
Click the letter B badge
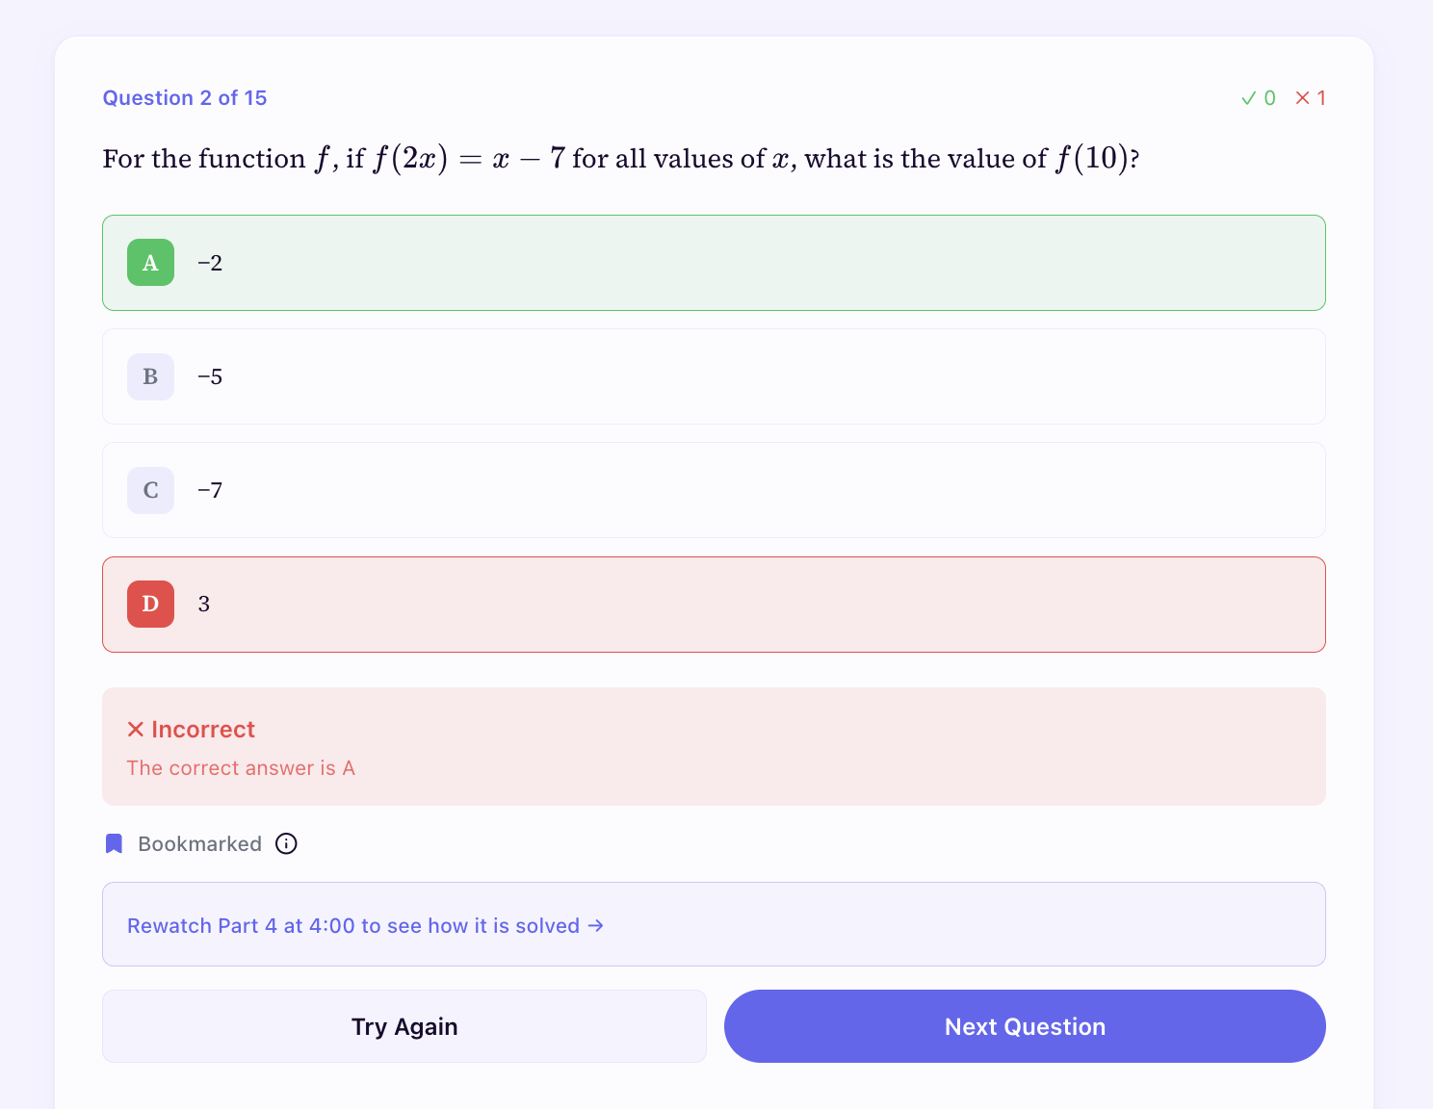[x=150, y=376]
